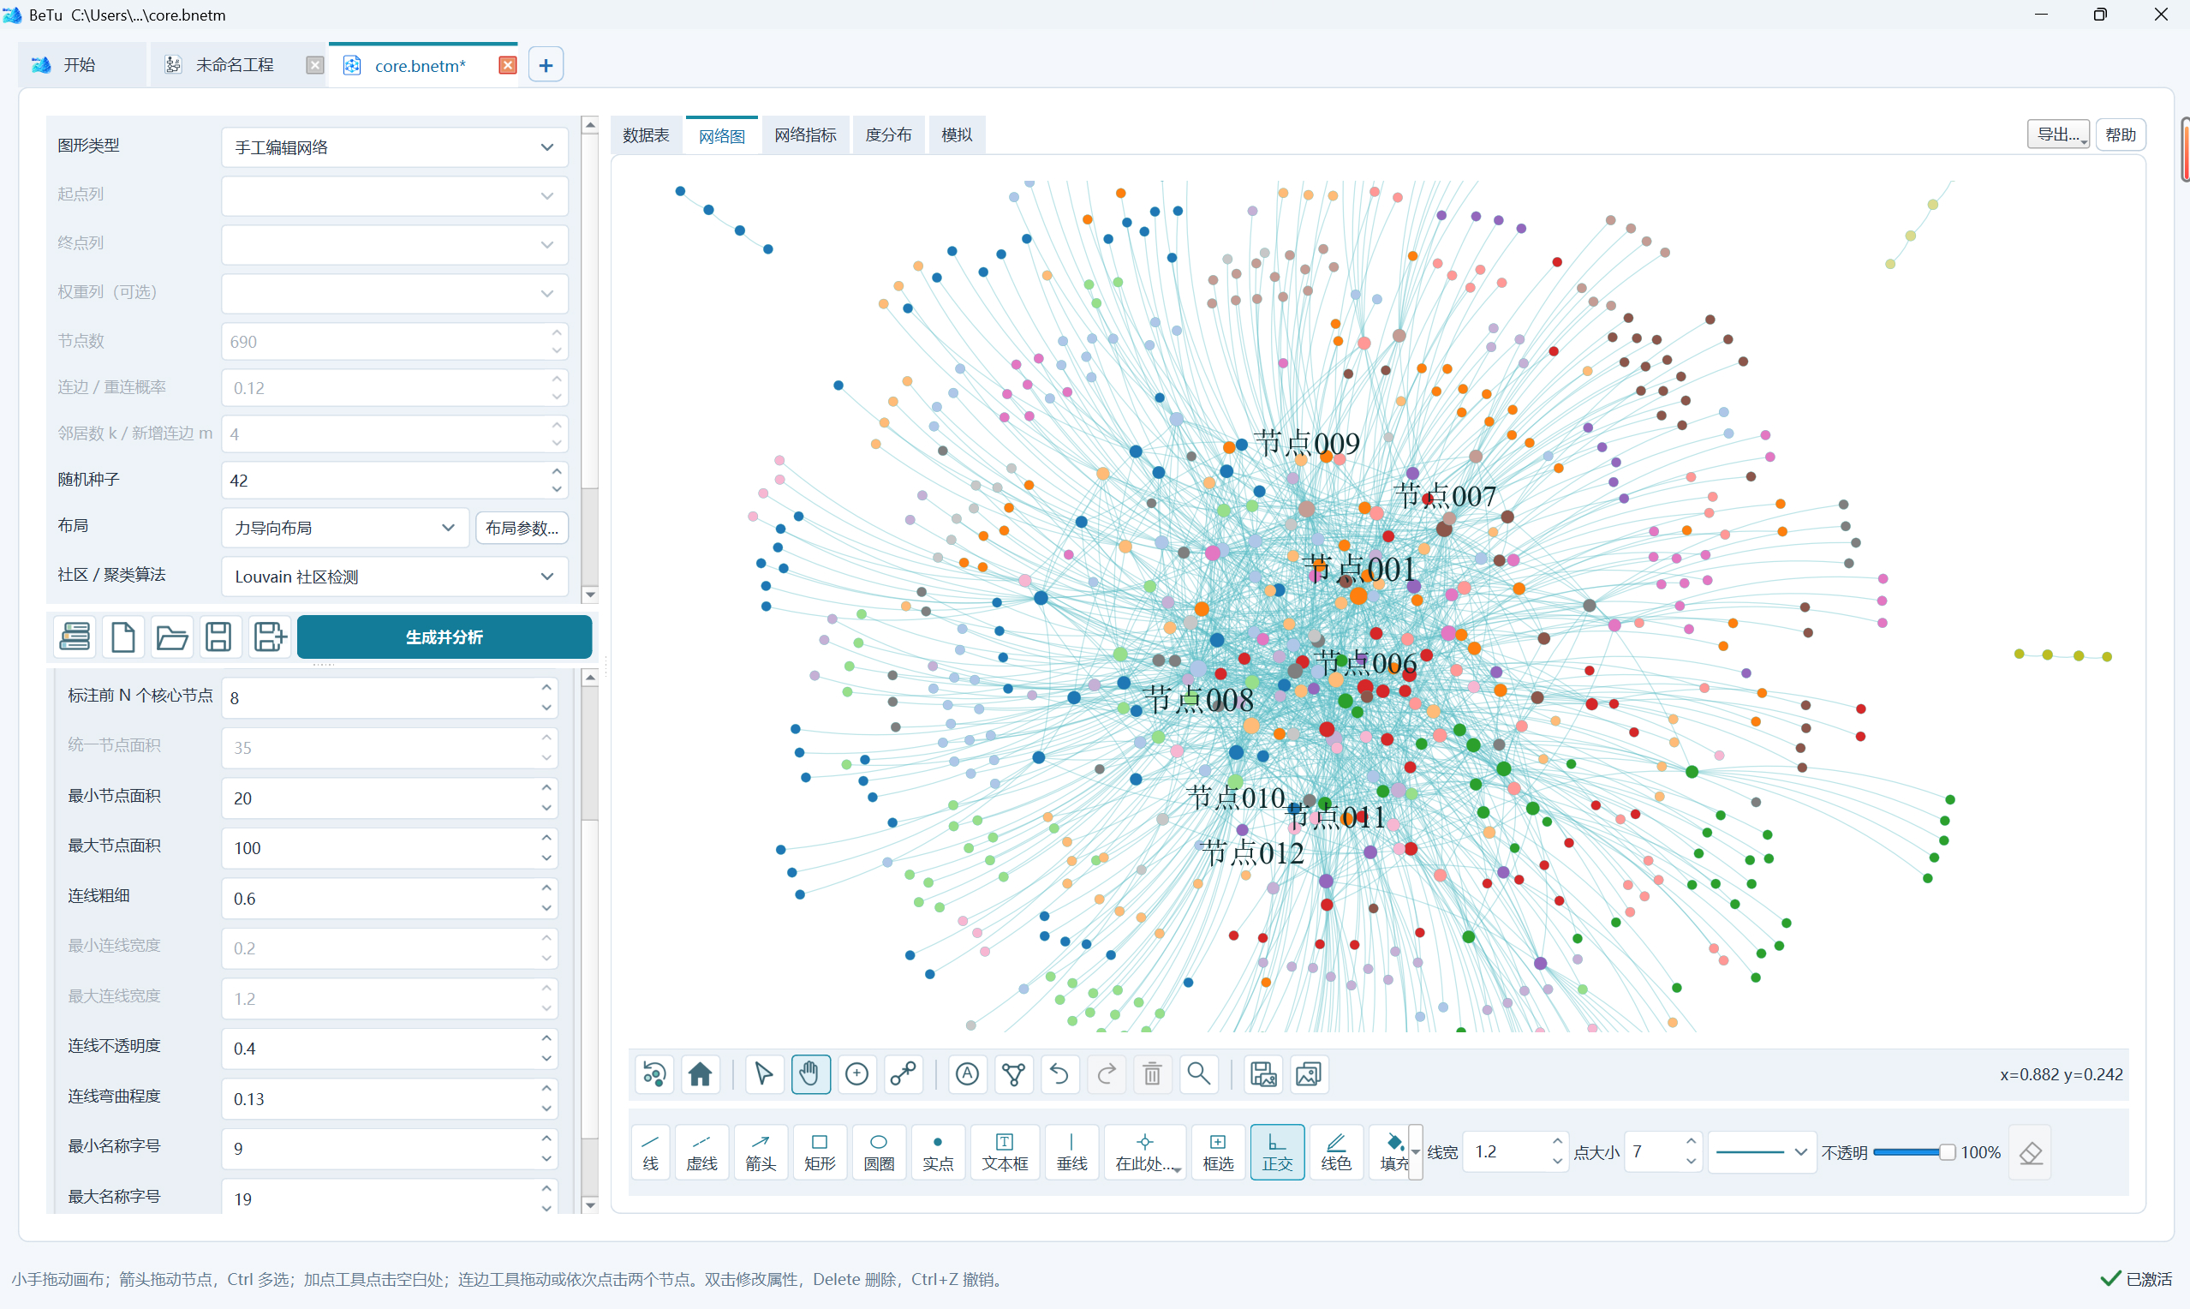
Task: Click the save floppy icon in left panel
Action: pyautogui.click(x=219, y=636)
